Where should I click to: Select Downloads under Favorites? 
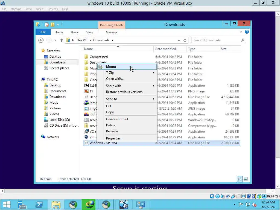pyautogui.click(x=57, y=62)
